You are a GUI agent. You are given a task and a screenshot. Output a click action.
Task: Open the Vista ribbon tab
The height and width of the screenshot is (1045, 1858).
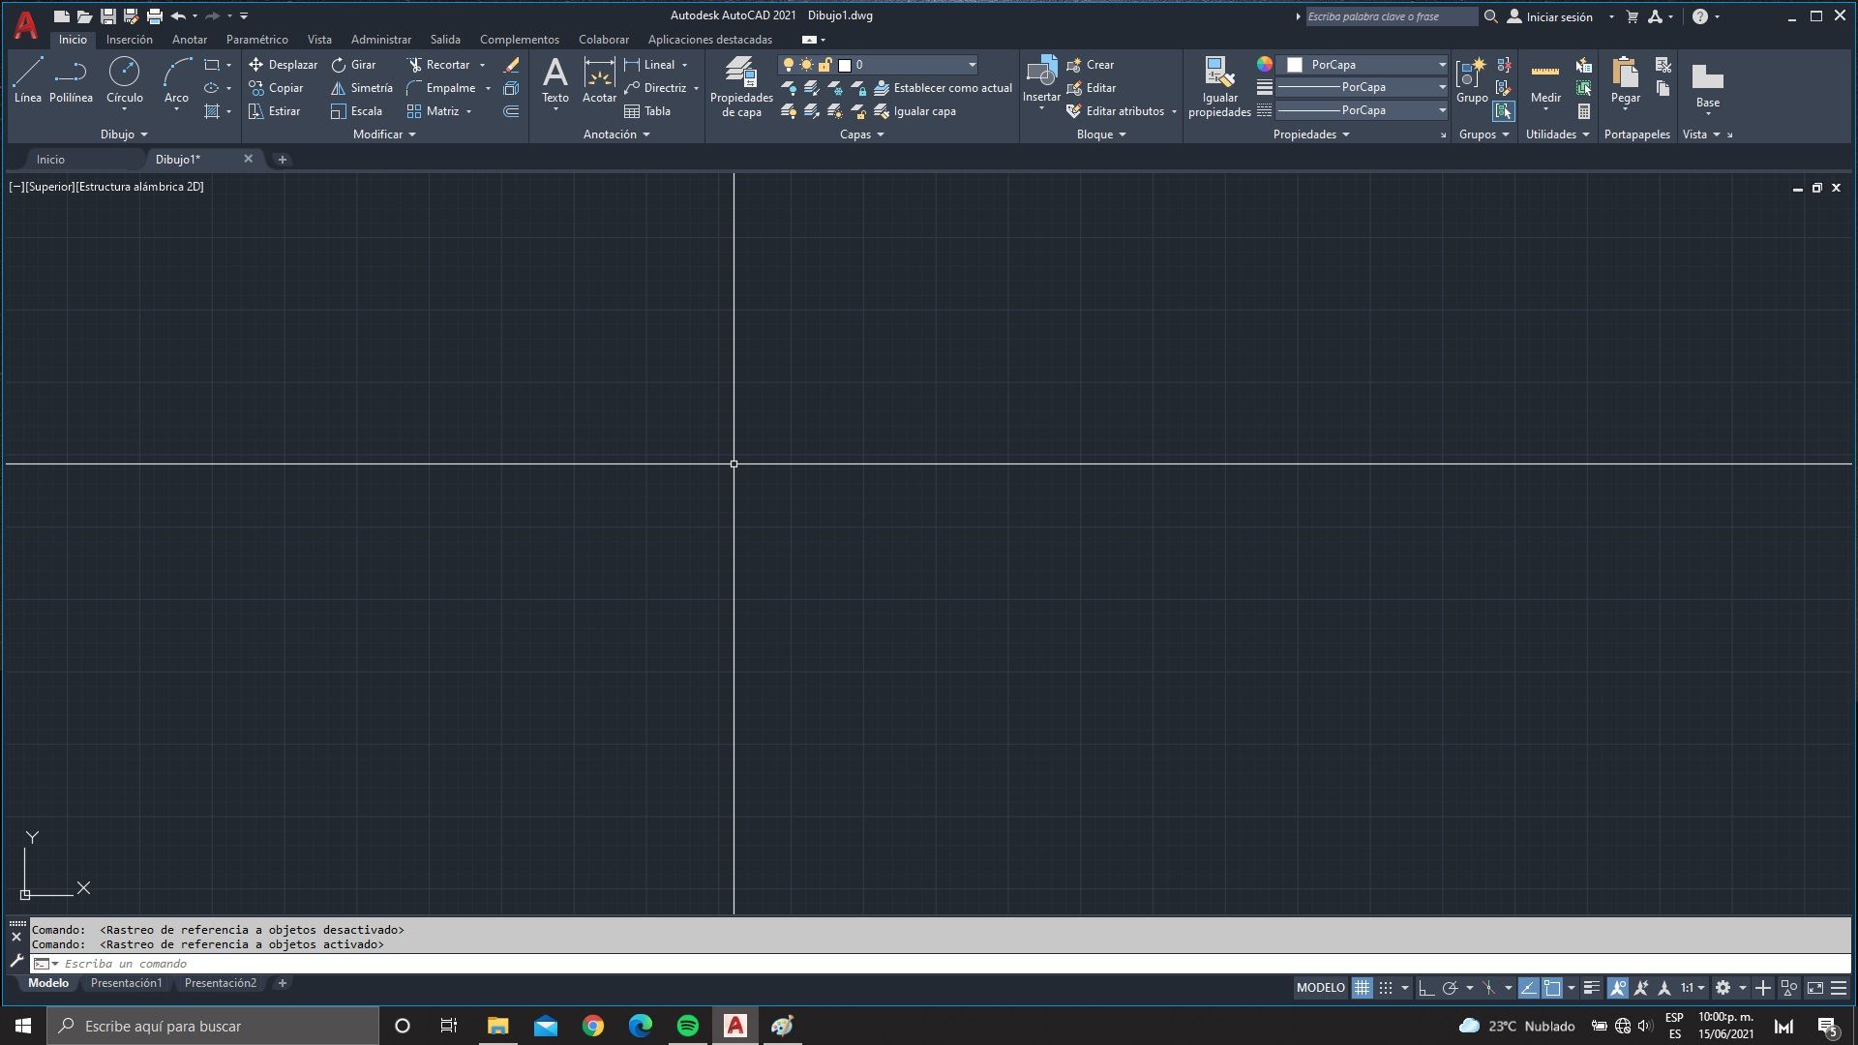coord(319,40)
